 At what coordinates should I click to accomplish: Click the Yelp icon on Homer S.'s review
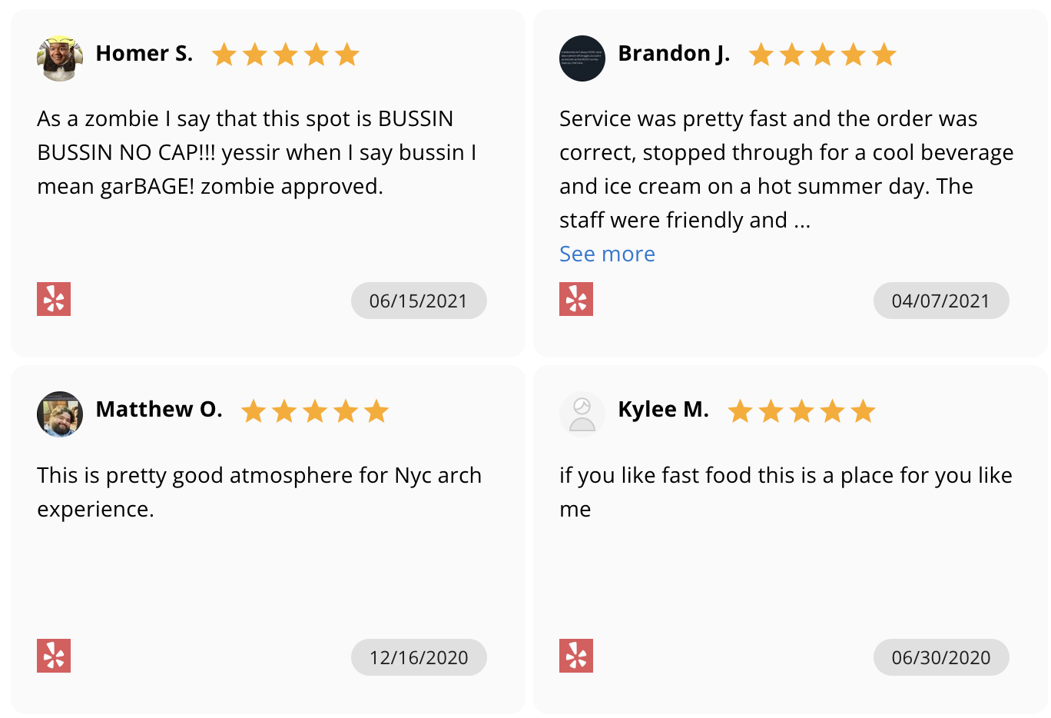[54, 299]
